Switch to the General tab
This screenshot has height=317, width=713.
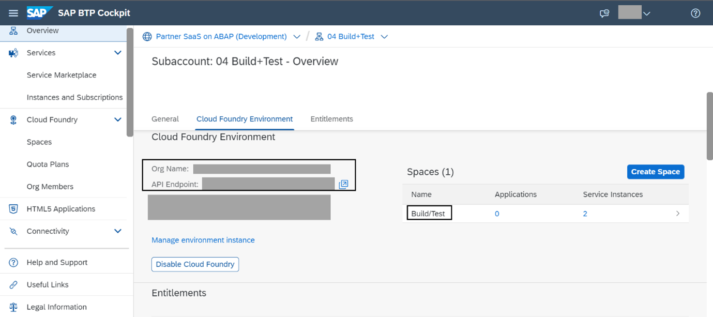point(165,119)
